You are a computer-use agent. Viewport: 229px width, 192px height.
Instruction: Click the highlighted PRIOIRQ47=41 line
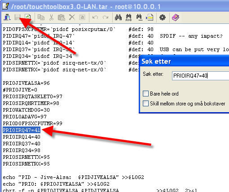(22, 130)
